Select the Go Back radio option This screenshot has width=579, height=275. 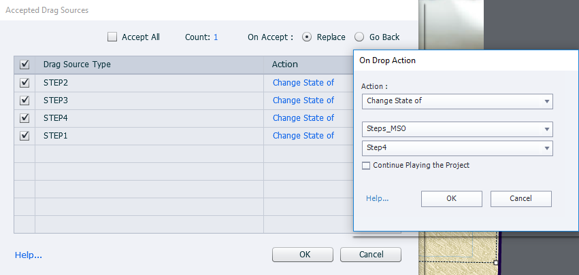(360, 37)
